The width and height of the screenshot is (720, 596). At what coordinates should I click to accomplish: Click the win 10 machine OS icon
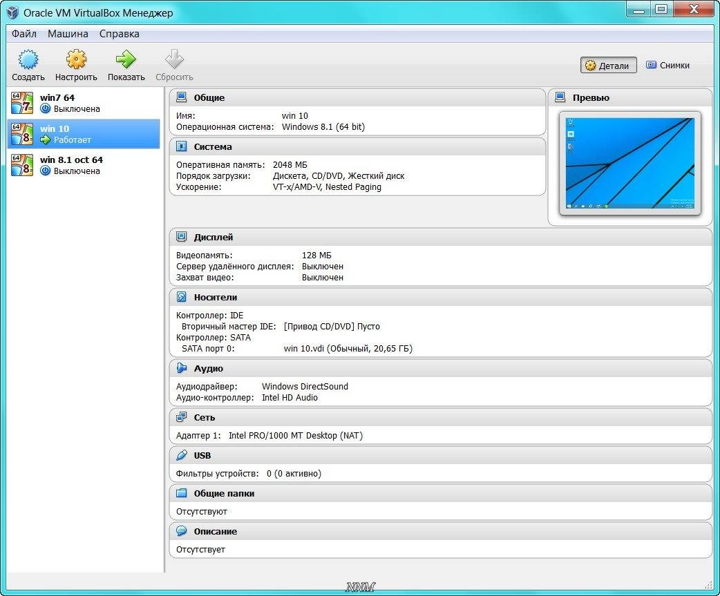click(x=22, y=134)
